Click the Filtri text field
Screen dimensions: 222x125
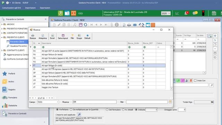click(147, 102)
